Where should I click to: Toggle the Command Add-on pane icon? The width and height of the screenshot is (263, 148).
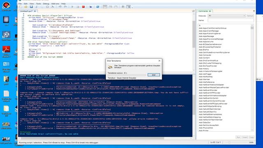tap(128, 7)
